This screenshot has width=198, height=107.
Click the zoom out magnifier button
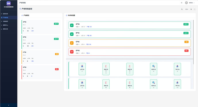(182, 9)
